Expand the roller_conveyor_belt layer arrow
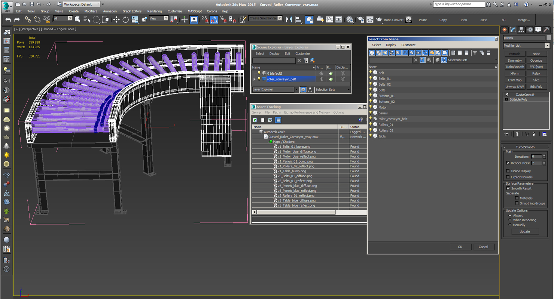Viewport: 554px width, 299px height. tap(255, 79)
